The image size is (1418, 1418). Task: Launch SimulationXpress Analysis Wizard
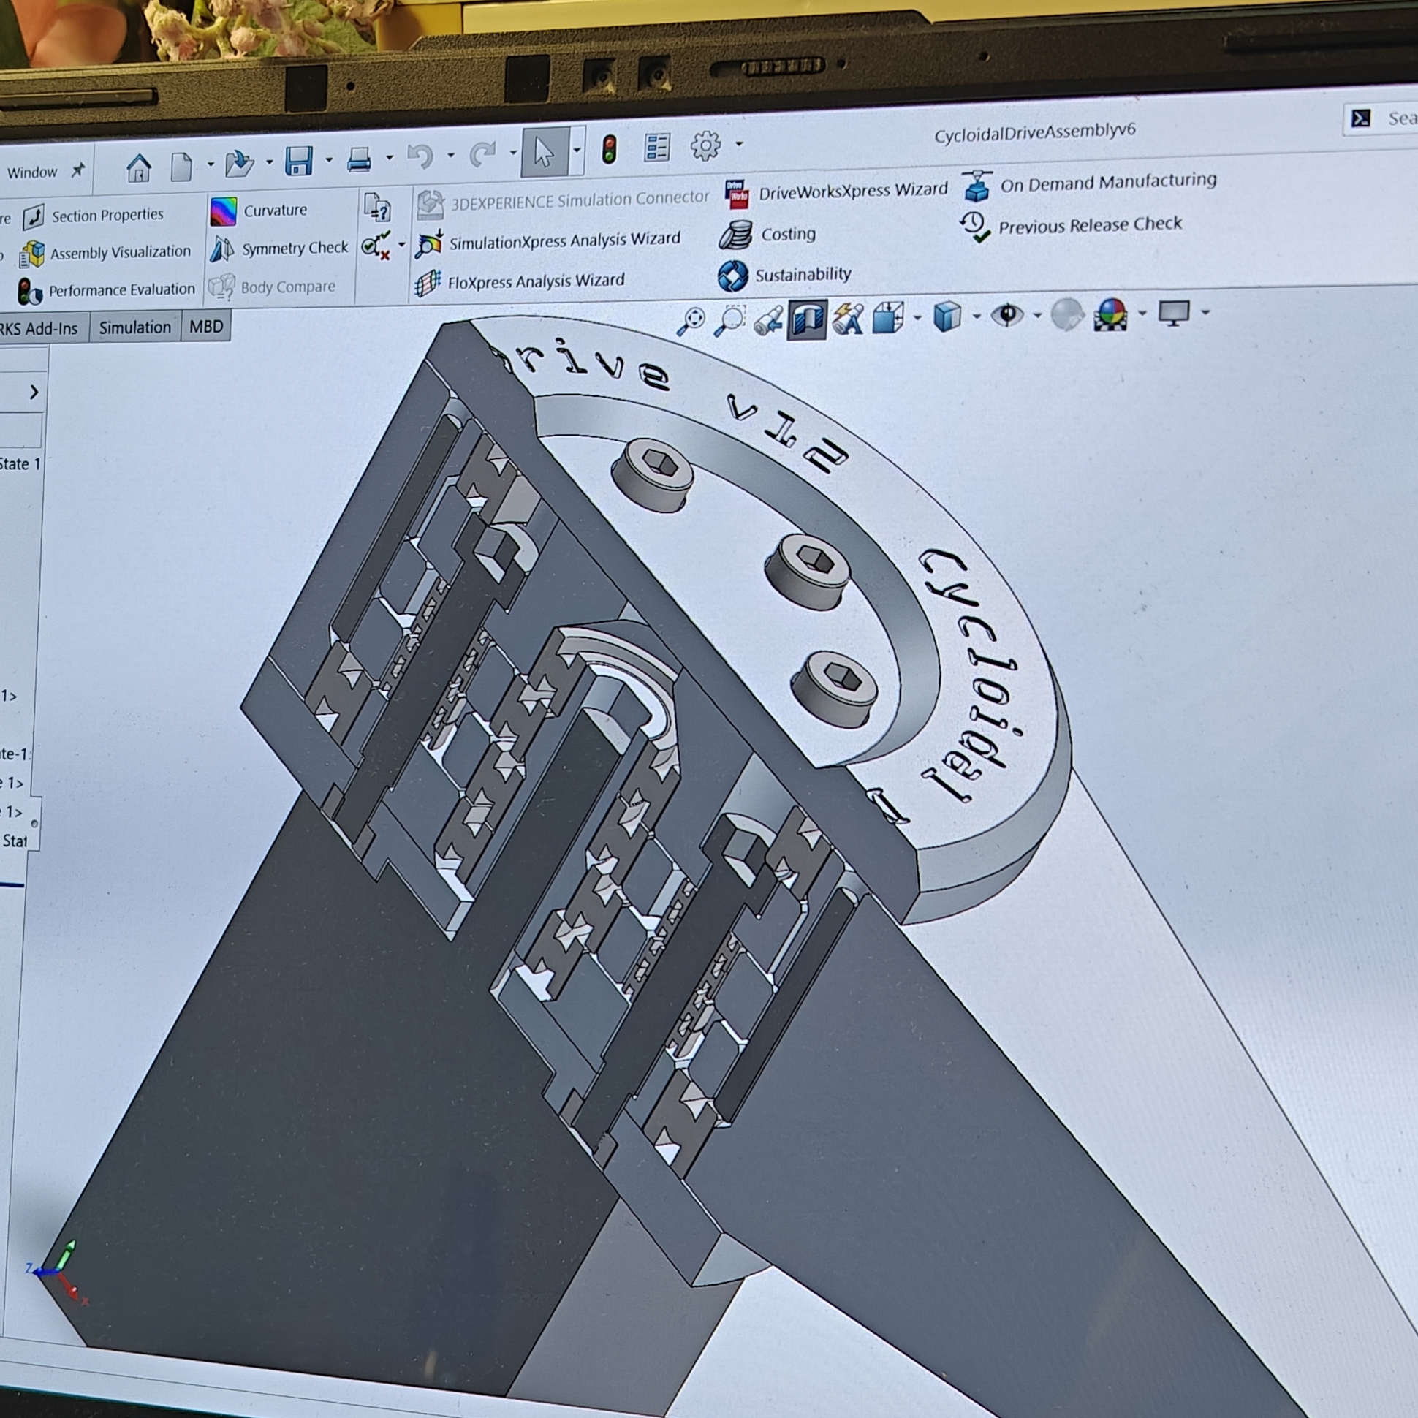[x=564, y=240]
